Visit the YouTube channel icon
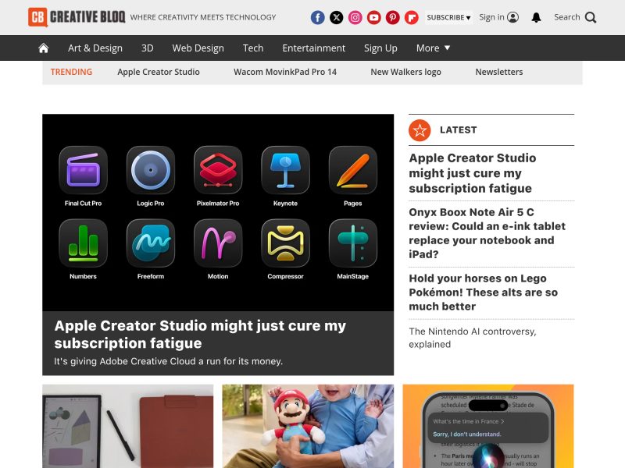Image resolution: width=625 pixels, height=468 pixels. tap(374, 17)
